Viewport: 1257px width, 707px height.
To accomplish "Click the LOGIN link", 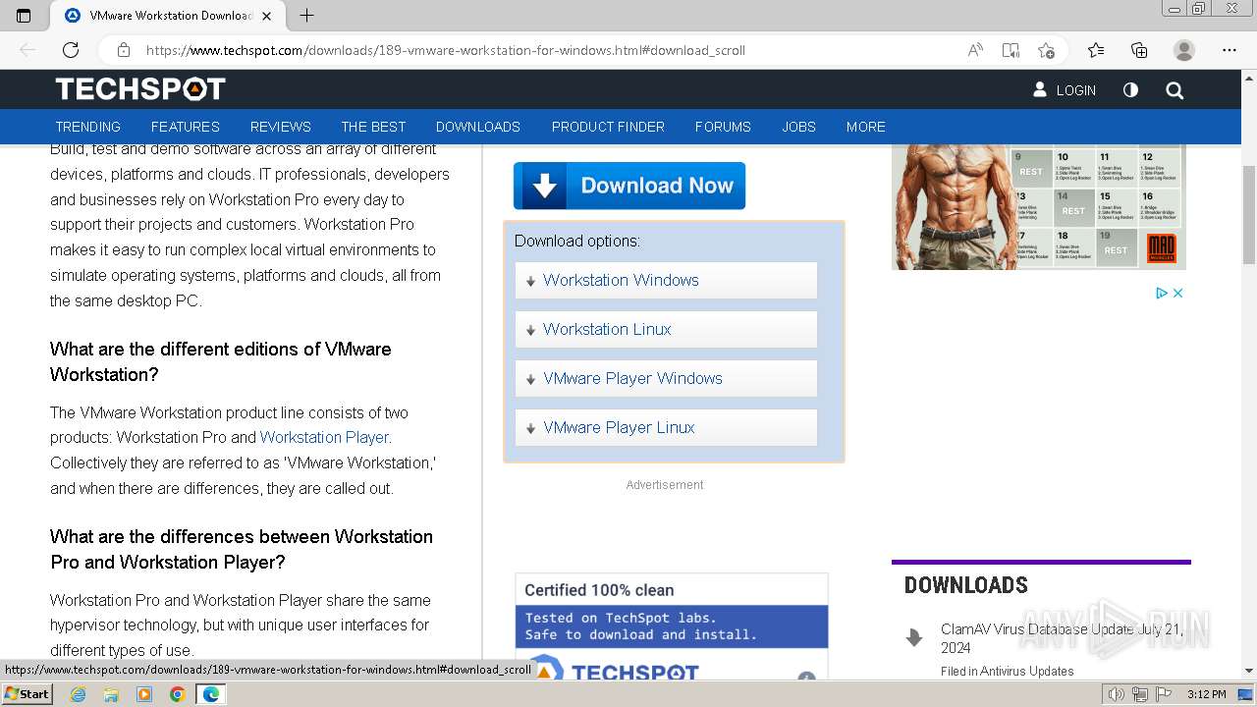I will (x=1065, y=89).
